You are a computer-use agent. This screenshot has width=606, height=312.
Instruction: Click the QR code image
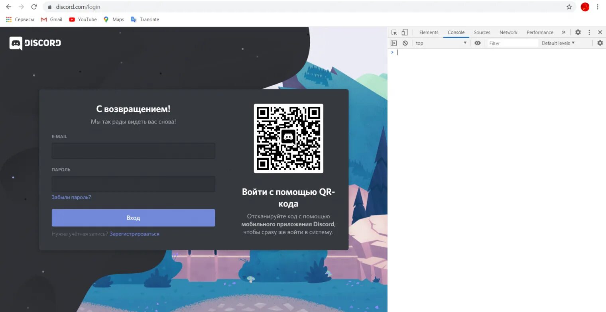(x=289, y=138)
